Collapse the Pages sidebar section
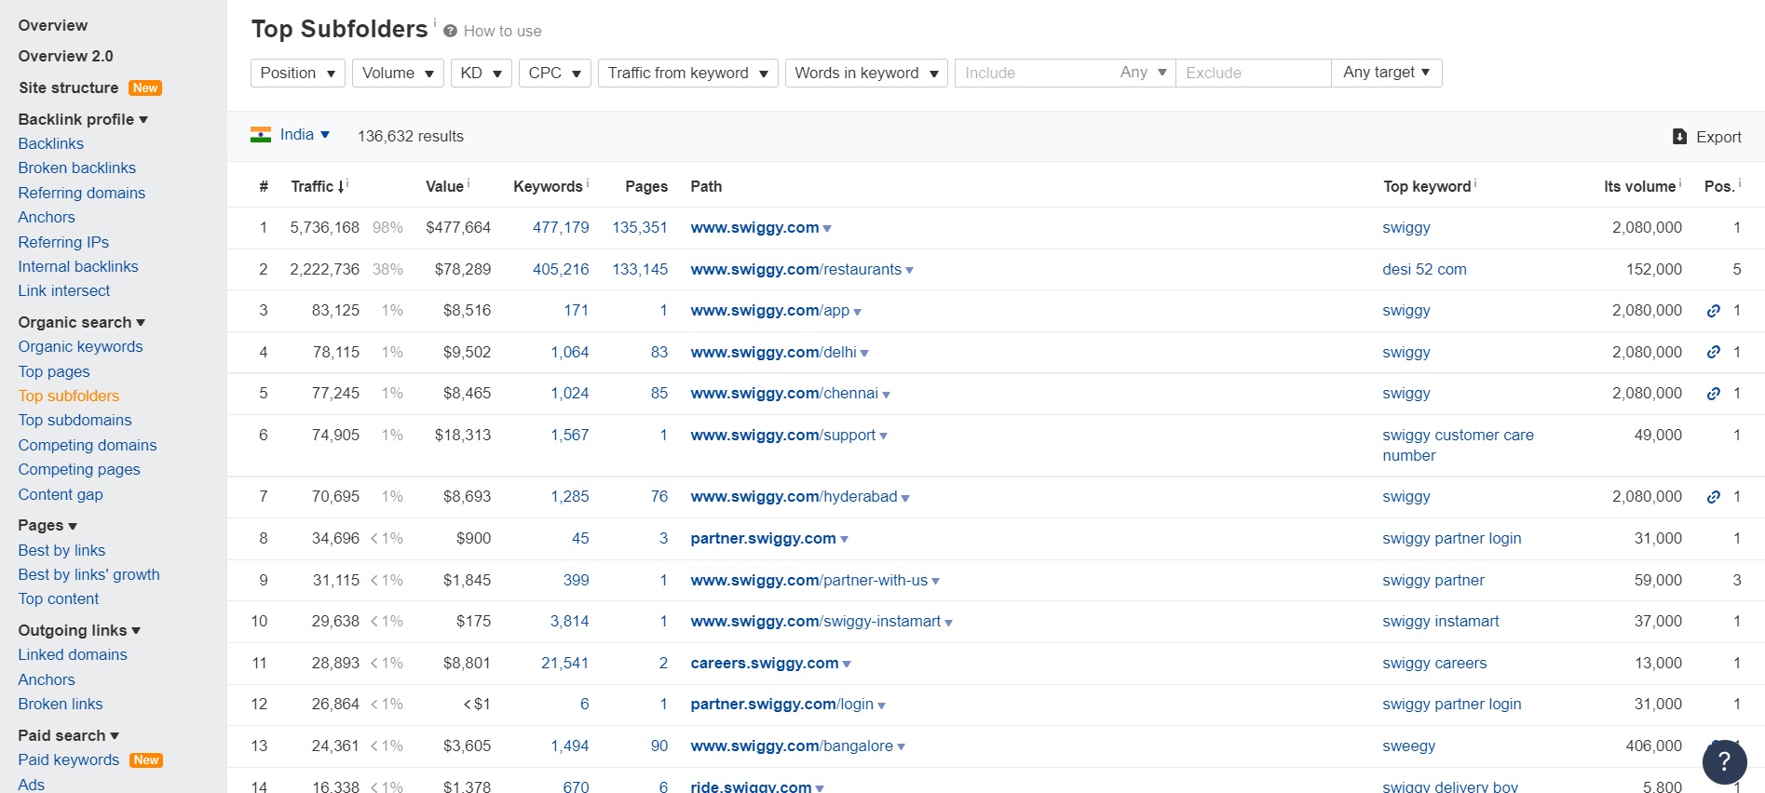 click(48, 525)
